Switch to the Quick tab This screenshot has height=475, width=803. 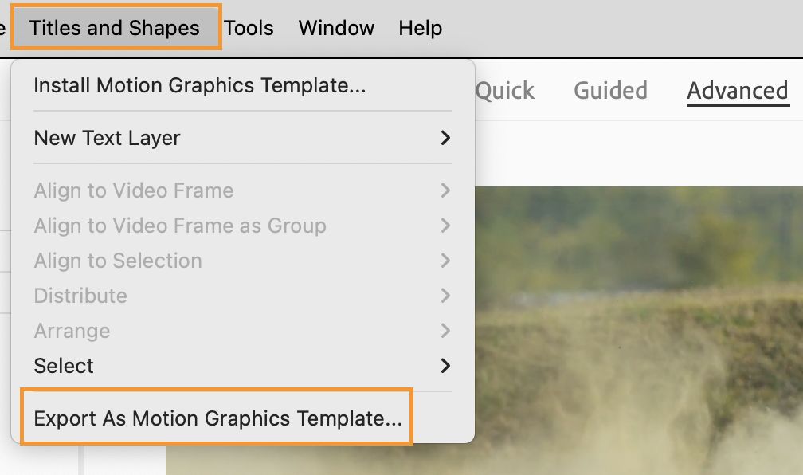point(505,91)
